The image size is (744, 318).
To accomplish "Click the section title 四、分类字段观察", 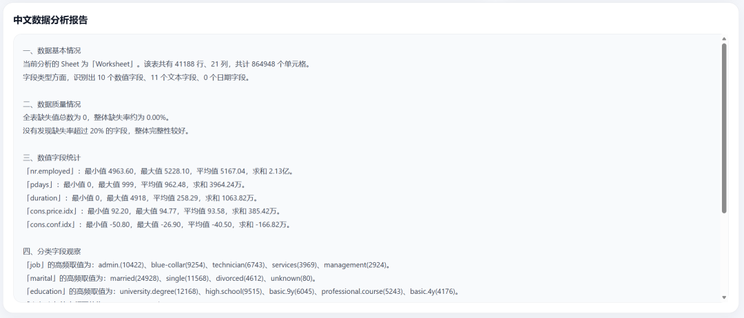I will click(52, 252).
